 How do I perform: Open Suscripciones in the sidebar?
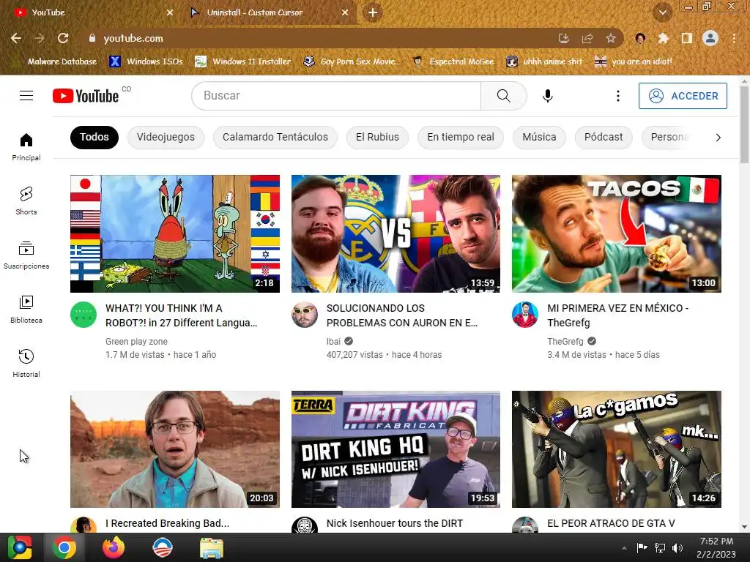(26, 255)
